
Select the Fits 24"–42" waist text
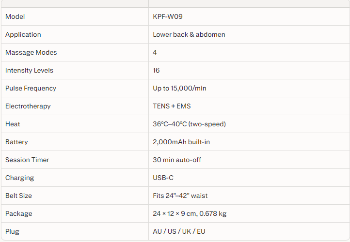[x=180, y=196]
